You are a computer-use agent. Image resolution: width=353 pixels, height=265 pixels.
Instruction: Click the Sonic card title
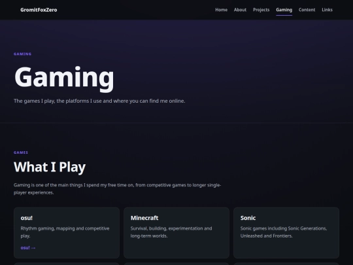pos(248,218)
